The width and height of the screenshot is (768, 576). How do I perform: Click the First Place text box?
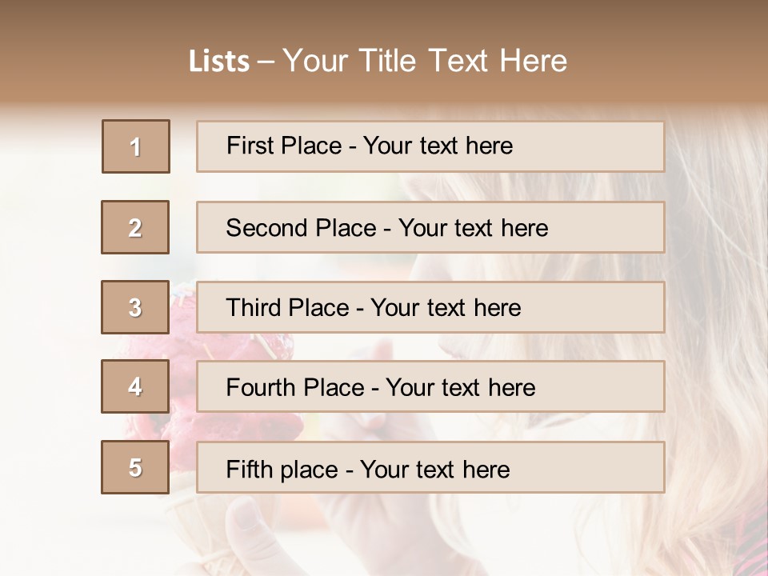click(430, 146)
